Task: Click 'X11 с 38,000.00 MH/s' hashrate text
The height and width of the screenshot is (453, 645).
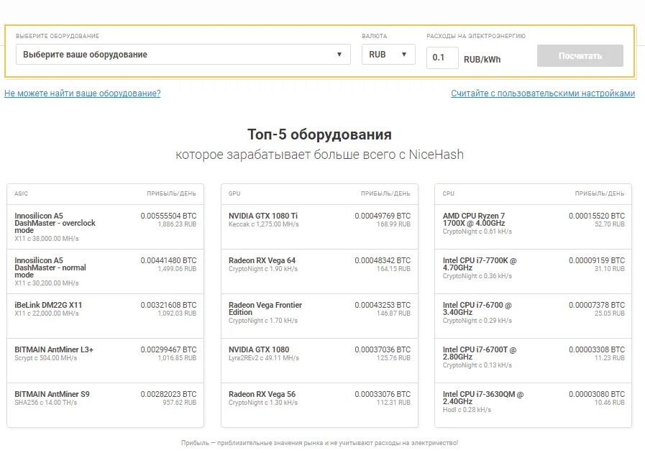Action: pos(47,239)
